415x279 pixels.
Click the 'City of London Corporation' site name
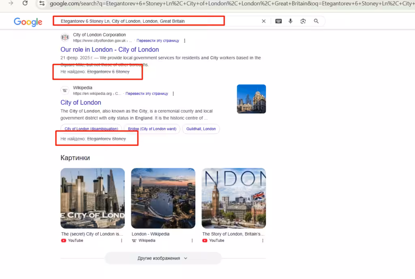point(99,35)
